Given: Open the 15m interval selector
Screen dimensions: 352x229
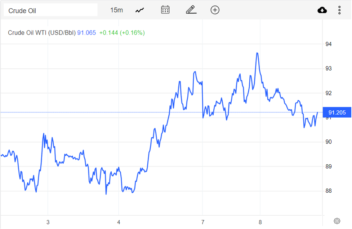Looking at the screenshot, I should click(116, 10).
